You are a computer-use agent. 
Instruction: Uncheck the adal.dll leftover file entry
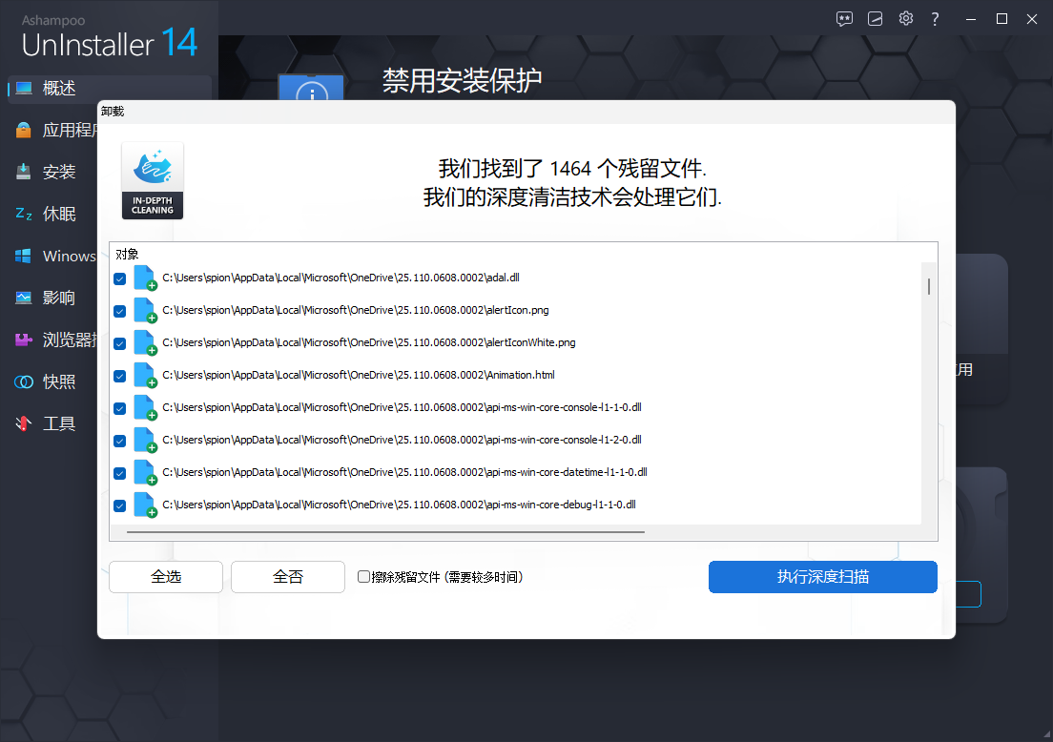coord(119,278)
